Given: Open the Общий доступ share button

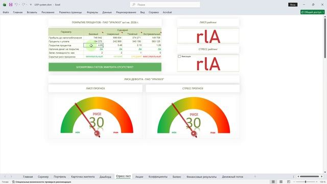Looking at the screenshot, I should coord(312,12).
